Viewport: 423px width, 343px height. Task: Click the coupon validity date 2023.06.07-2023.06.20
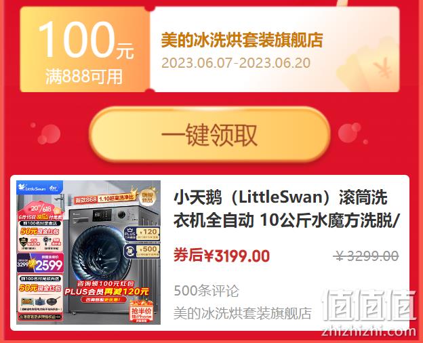click(236, 63)
